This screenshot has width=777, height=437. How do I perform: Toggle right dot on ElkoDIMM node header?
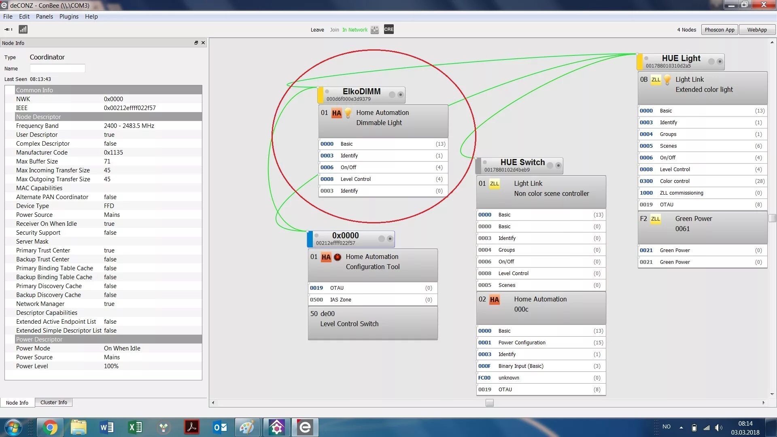pos(400,95)
